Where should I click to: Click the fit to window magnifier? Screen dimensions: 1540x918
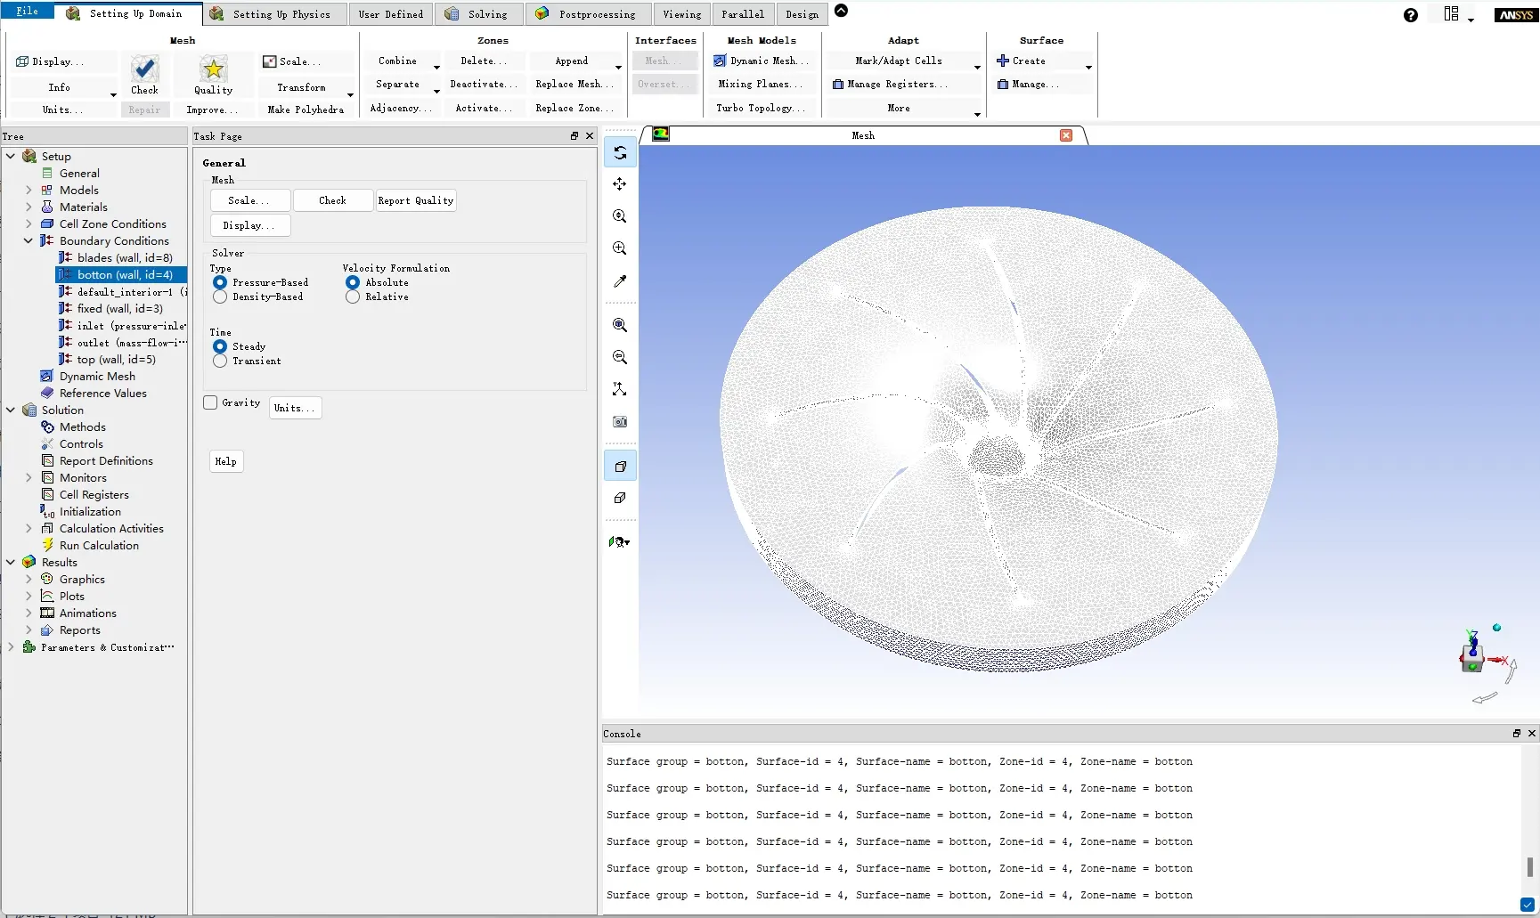(x=620, y=325)
